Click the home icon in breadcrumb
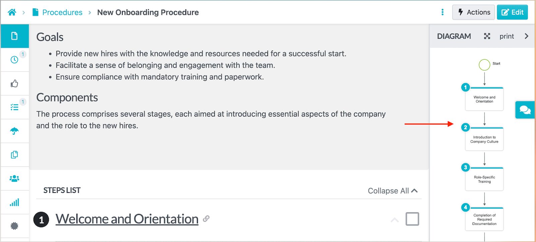This screenshot has width=536, height=242. tap(12, 12)
